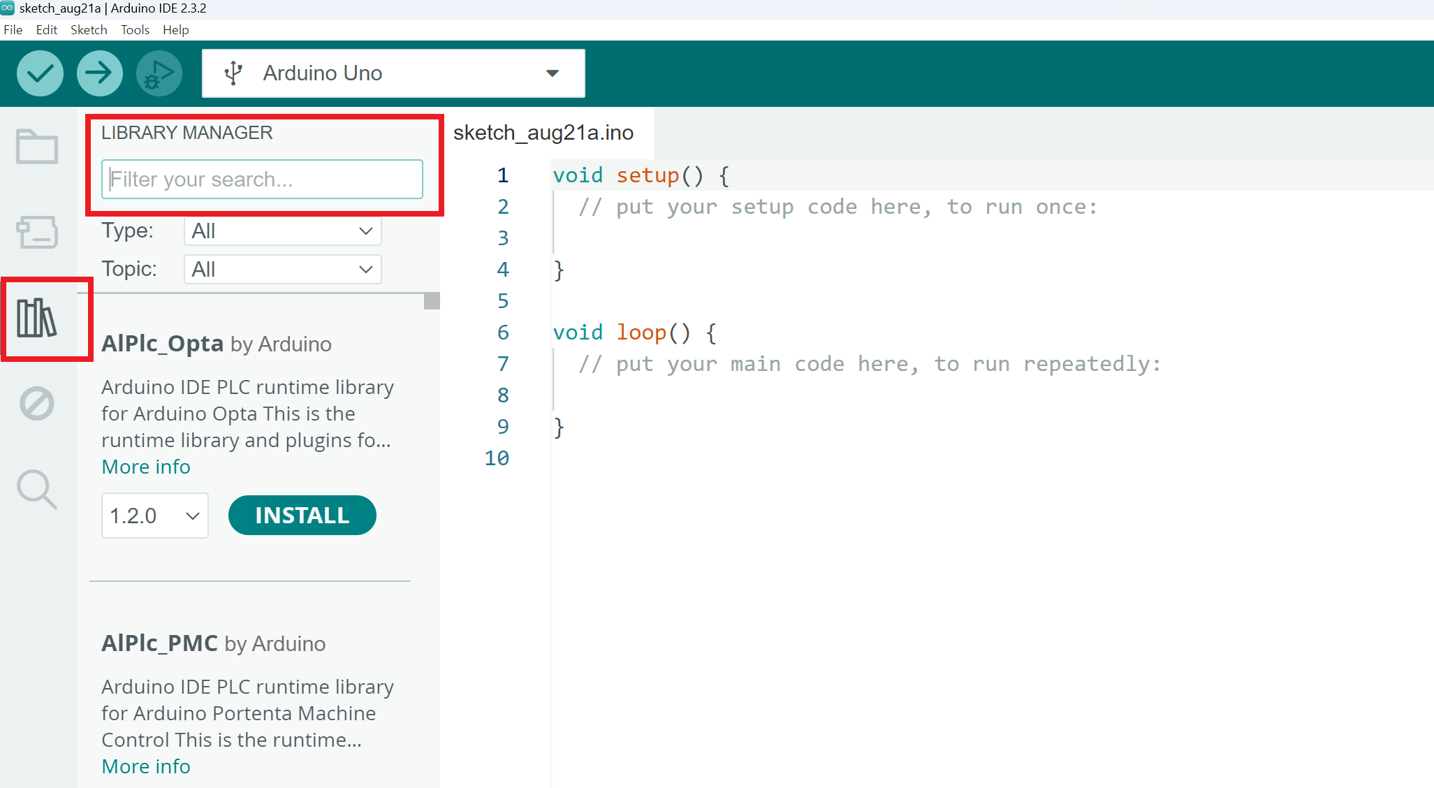Screen dimensions: 1434x788
Task: Open the Topic filter dropdown
Action: point(282,270)
